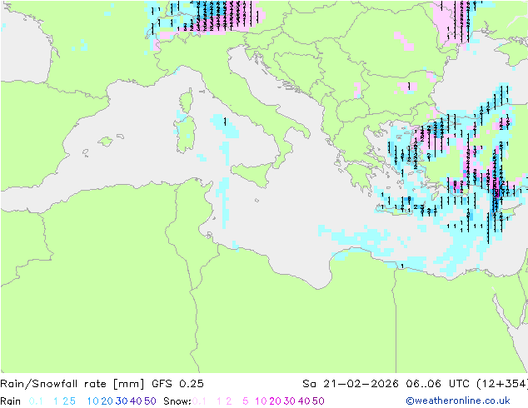Select the Rain 40 legend color value
The width and height of the screenshot is (528, 408).
136,401
